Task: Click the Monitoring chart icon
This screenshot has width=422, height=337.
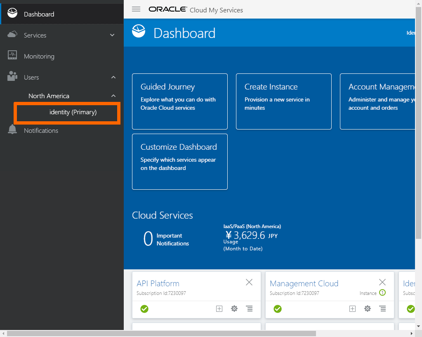Action: coord(12,55)
